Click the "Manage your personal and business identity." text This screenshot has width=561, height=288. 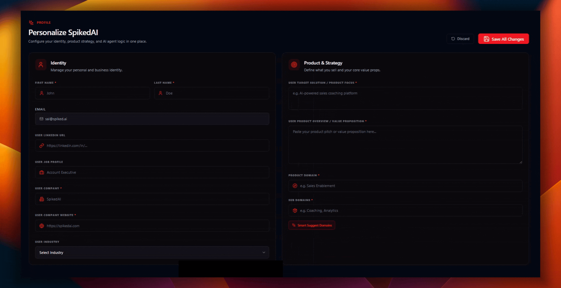86,70
